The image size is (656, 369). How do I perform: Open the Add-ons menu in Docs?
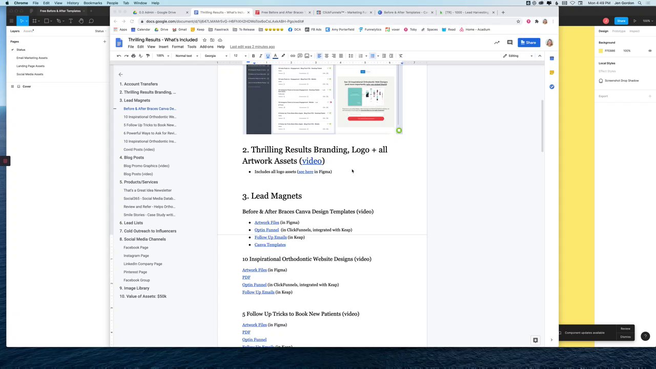tap(207, 47)
